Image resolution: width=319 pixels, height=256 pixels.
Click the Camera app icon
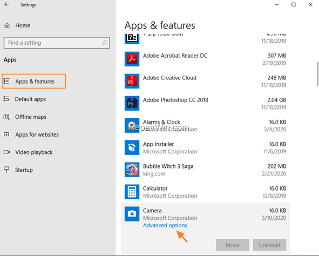pos(132,214)
